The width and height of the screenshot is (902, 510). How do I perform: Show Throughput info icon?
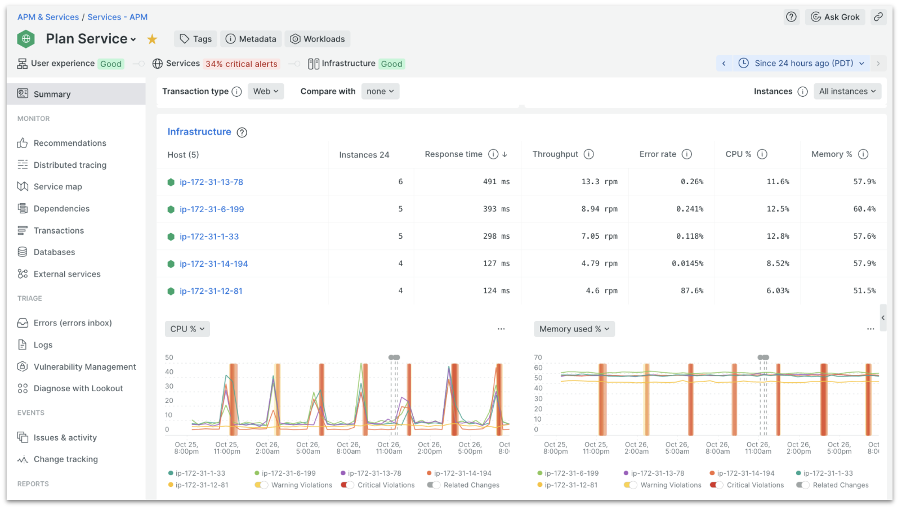(588, 154)
